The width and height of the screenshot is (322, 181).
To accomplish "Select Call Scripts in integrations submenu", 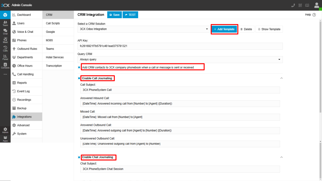I will [x=53, y=23].
